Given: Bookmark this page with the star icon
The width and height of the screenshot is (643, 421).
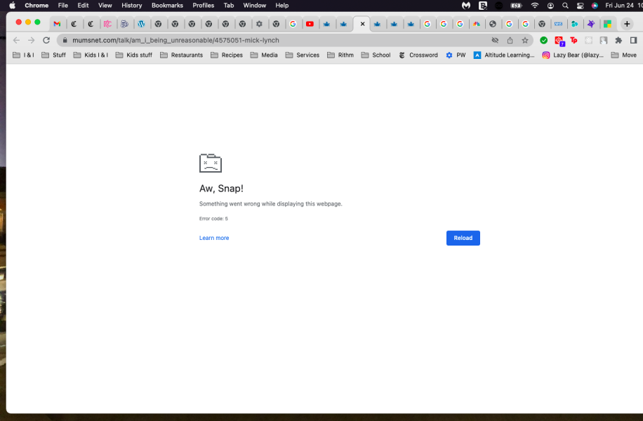Looking at the screenshot, I should [525, 41].
